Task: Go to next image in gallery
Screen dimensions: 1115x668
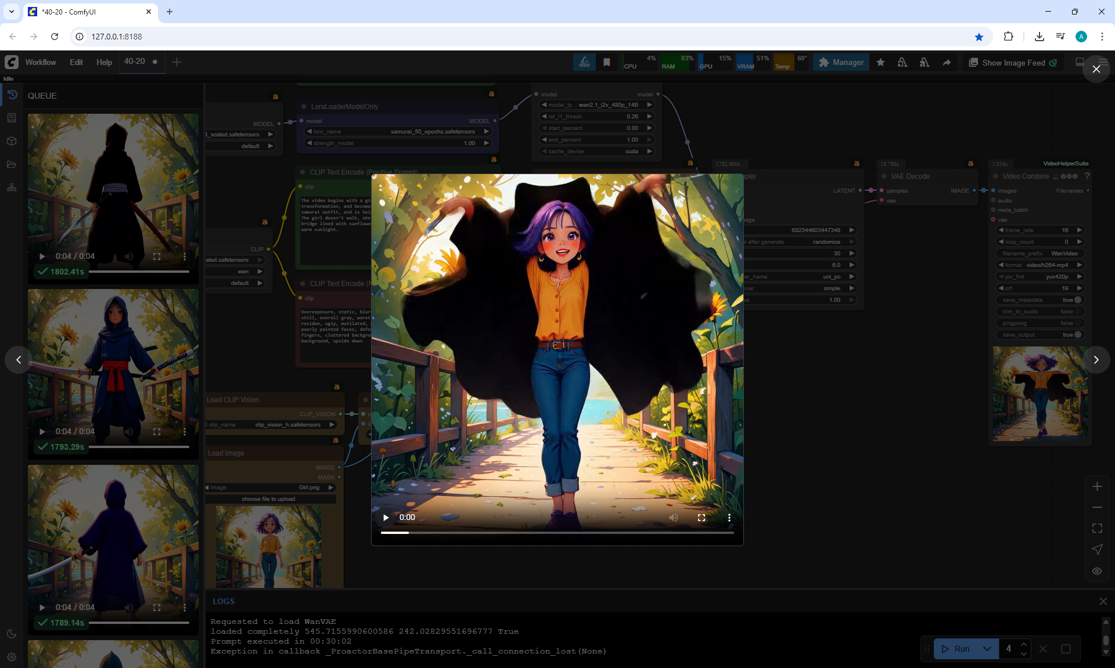Action: 1096,360
